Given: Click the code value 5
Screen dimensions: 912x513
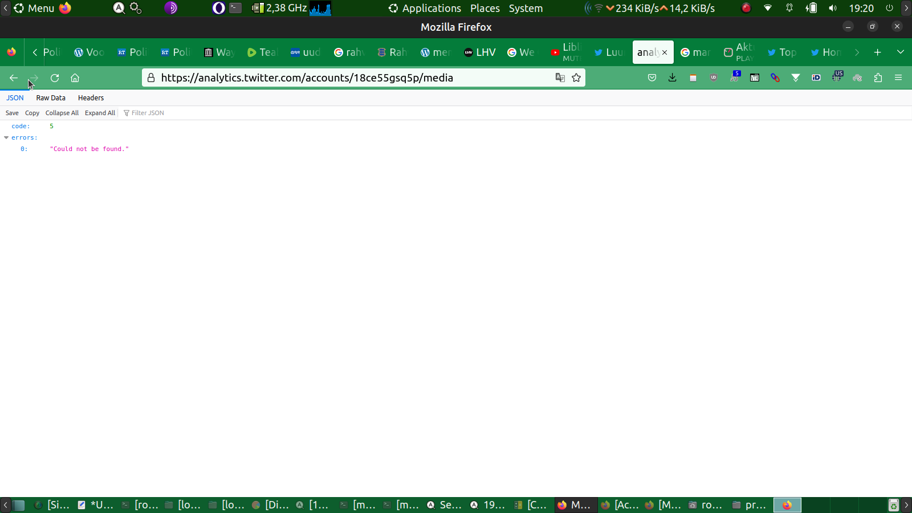Looking at the screenshot, I should [x=51, y=126].
